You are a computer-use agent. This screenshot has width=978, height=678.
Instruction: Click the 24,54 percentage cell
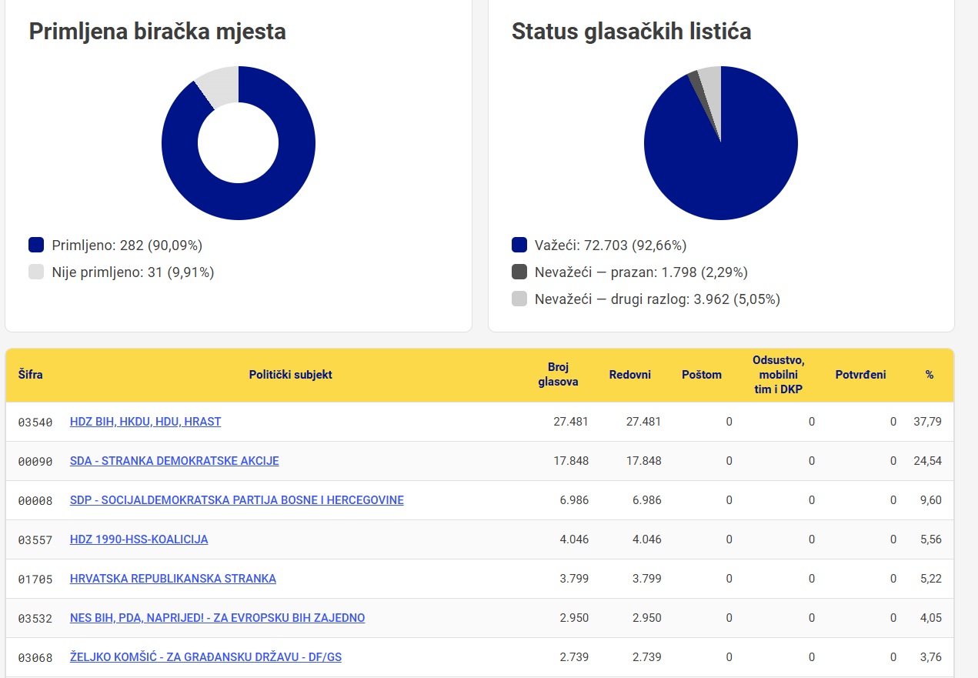[x=927, y=461]
